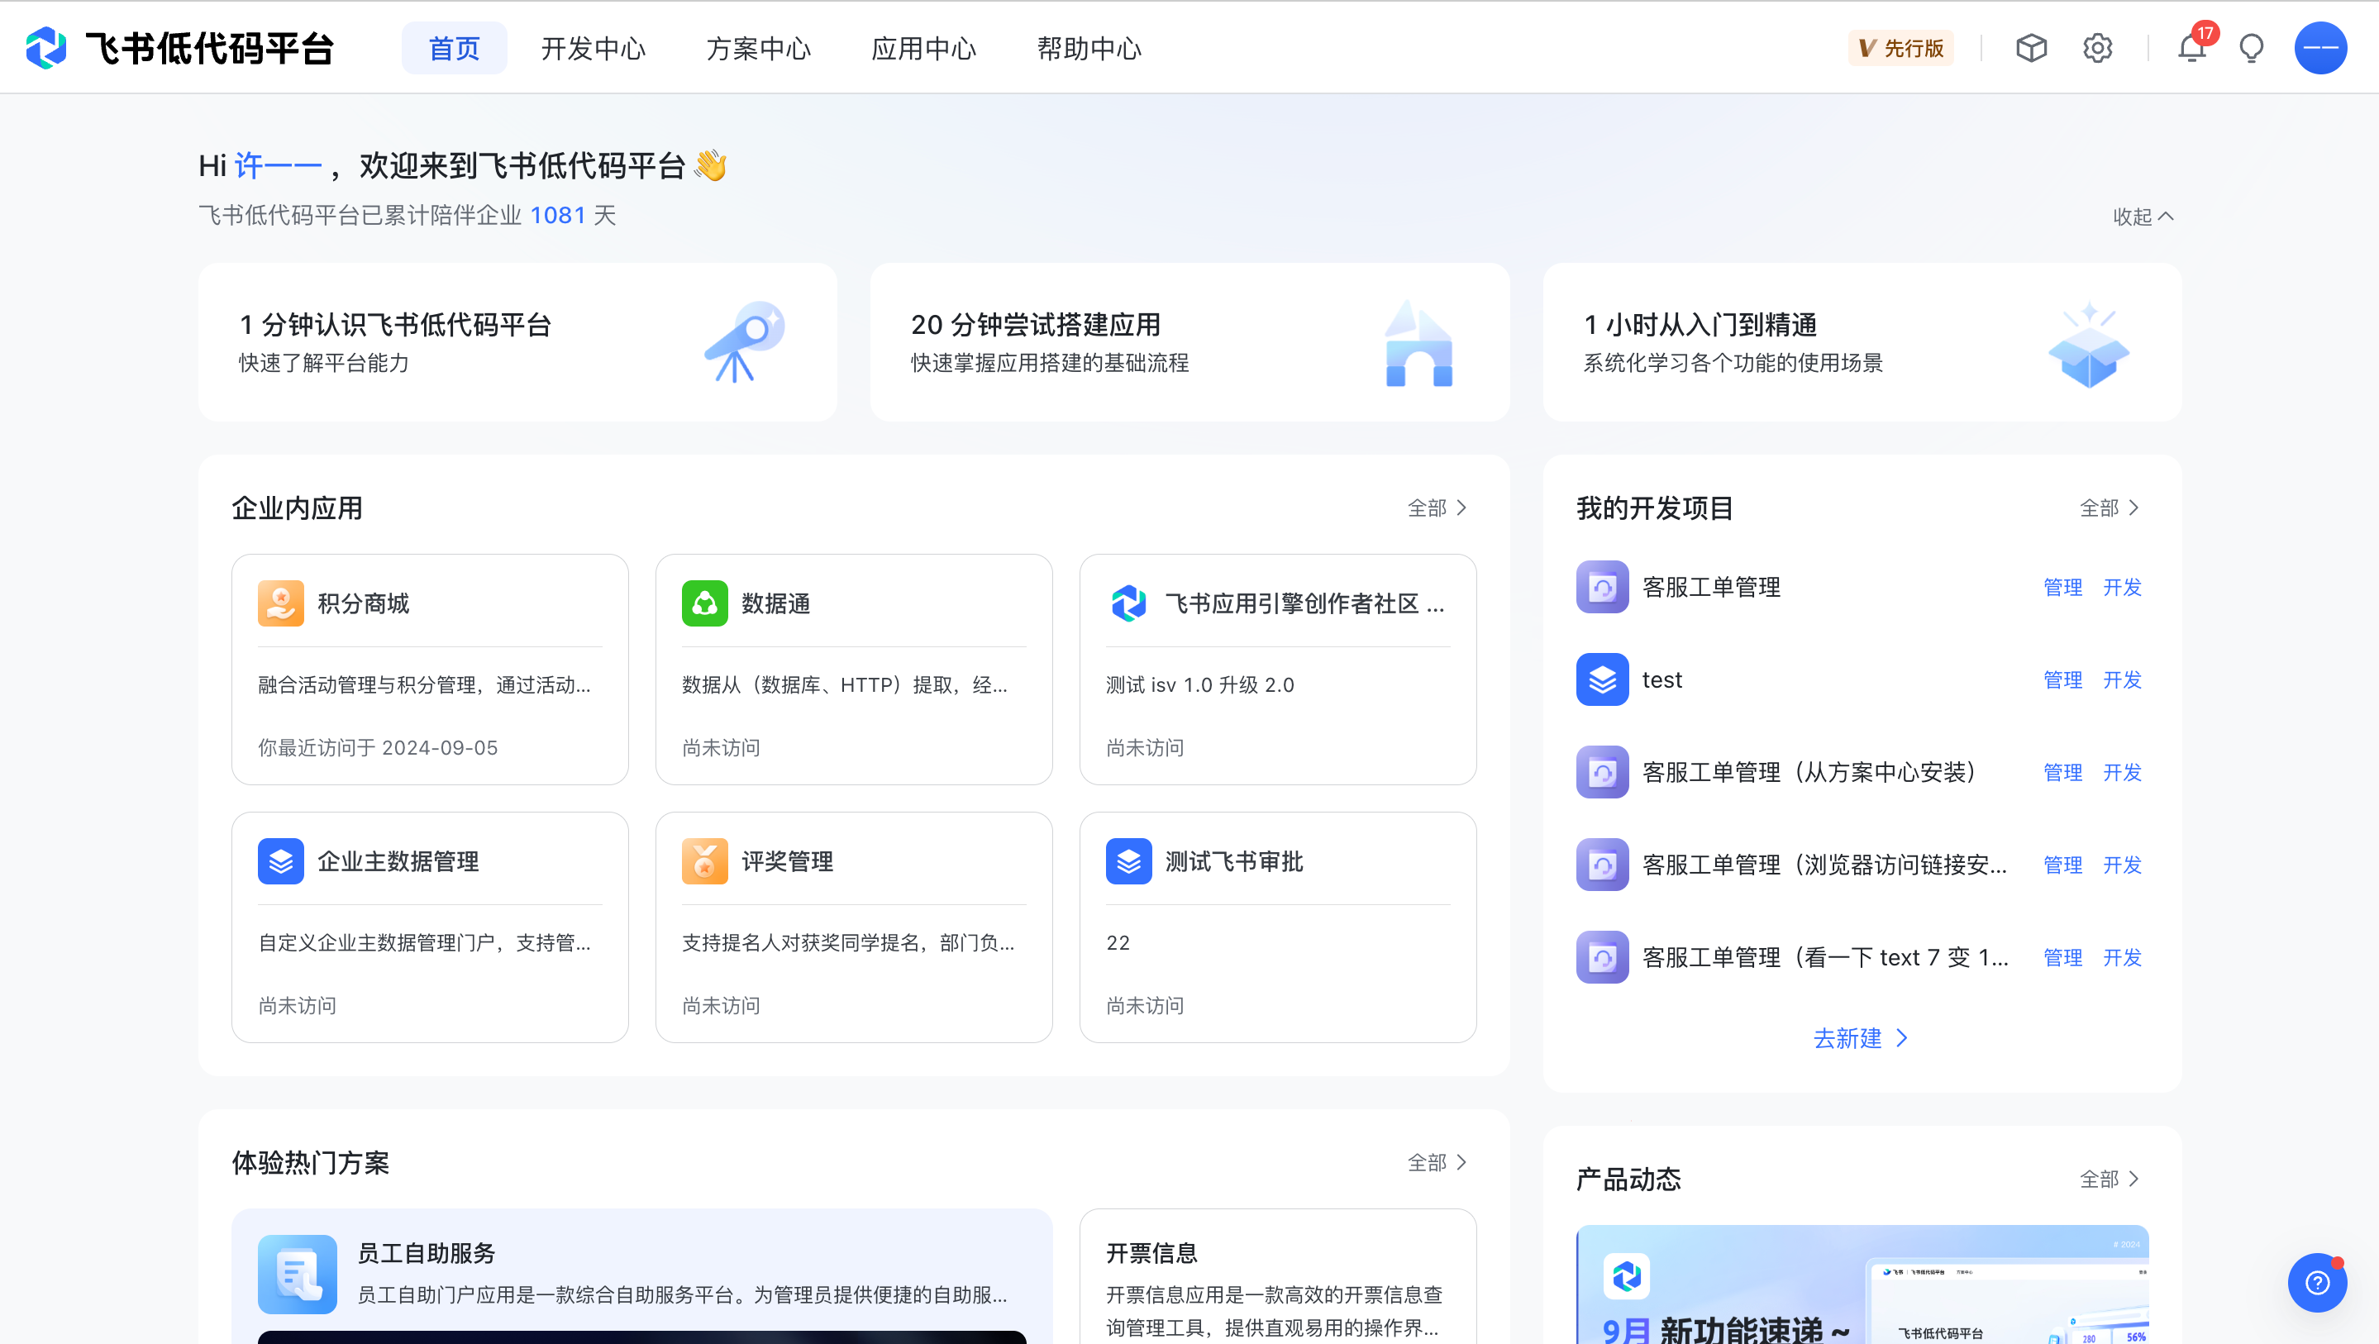Open the 1 小时从入门到精通 card

point(1862,341)
